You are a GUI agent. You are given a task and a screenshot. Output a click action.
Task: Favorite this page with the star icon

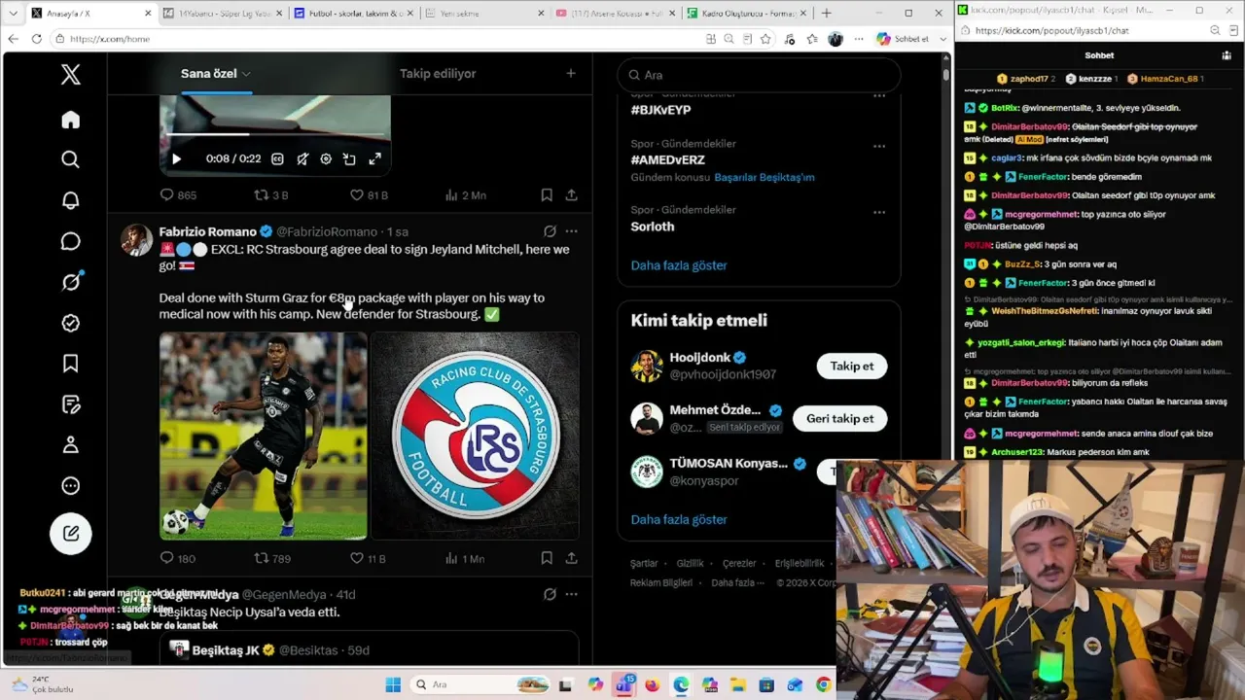coord(765,39)
